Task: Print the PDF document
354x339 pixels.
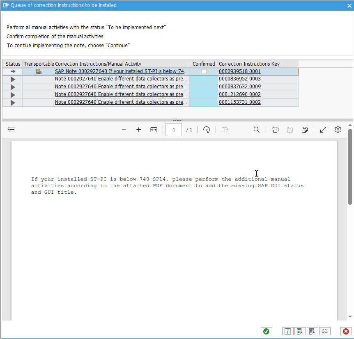Action: pos(275,130)
